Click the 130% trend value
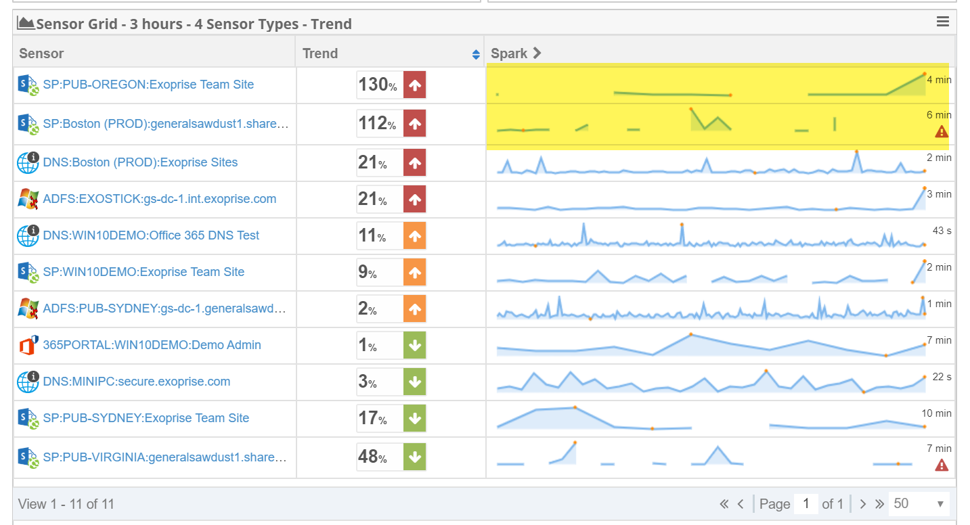 pos(378,85)
